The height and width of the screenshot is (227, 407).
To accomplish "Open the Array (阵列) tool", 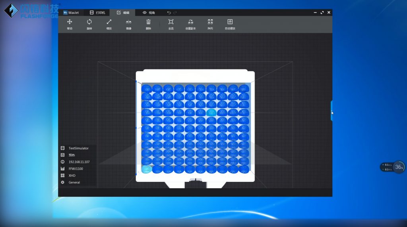I will pyautogui.click(x=210, y=24).
